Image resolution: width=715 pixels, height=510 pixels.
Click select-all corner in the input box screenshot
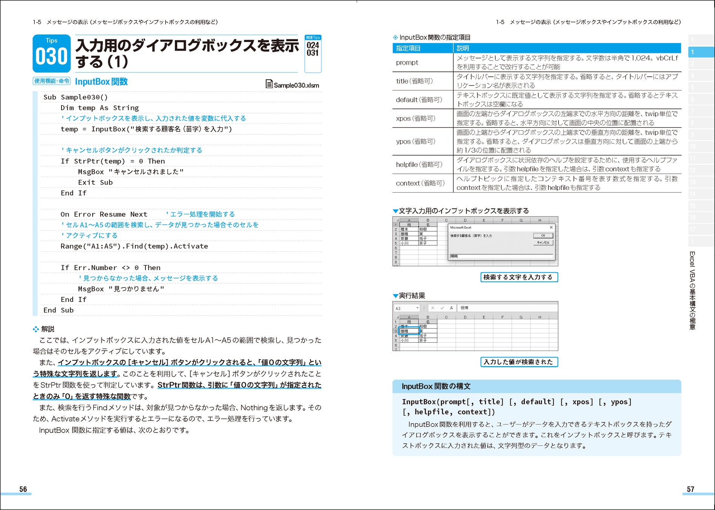[x=396, y=220]
